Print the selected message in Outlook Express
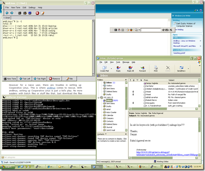 [156, 69]
